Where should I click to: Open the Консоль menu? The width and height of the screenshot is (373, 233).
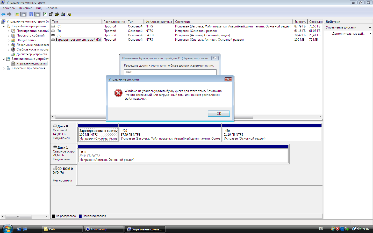[9, 8]
